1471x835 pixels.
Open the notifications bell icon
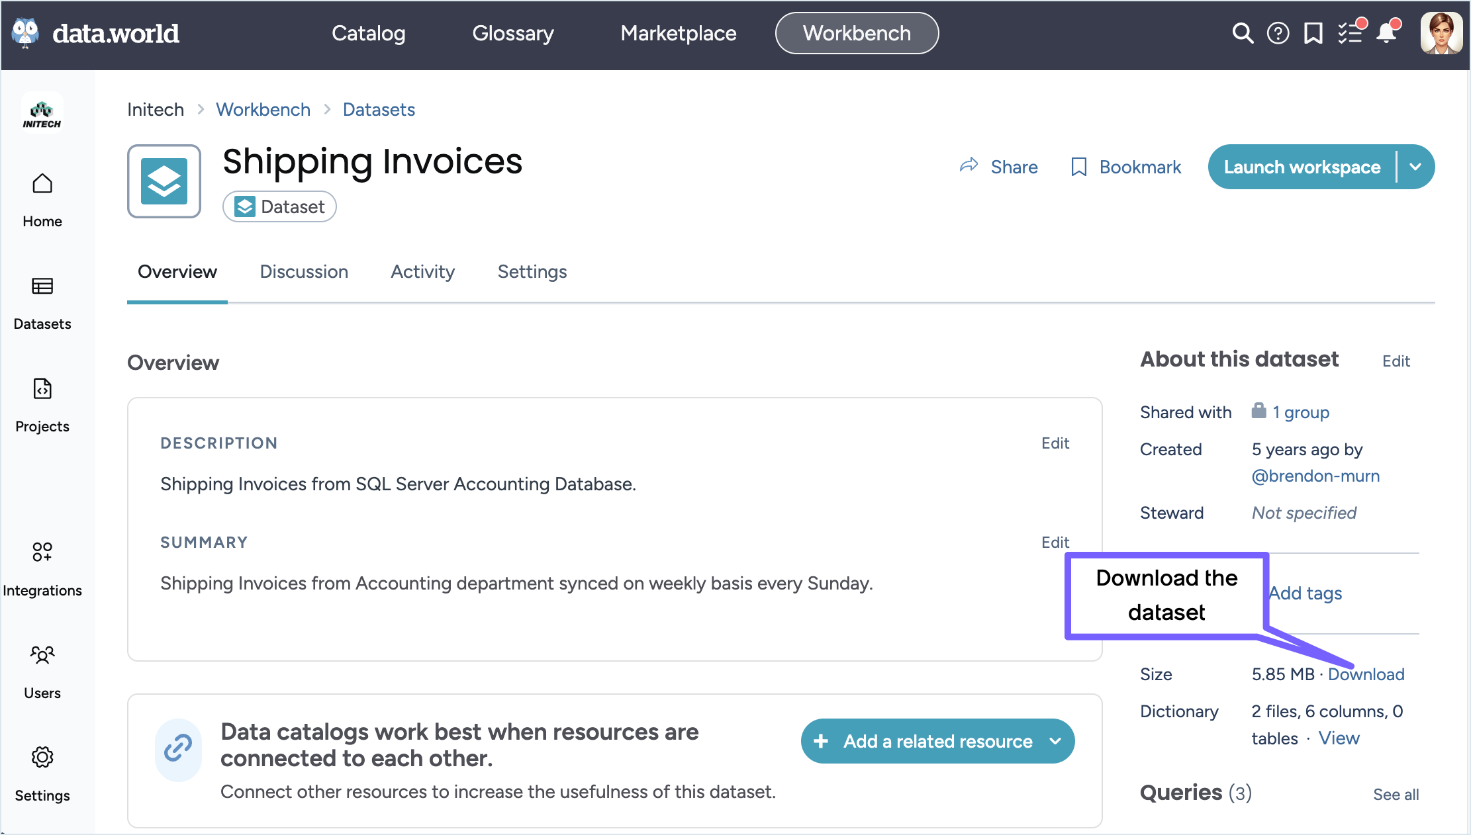click(x=1388, y=32)
